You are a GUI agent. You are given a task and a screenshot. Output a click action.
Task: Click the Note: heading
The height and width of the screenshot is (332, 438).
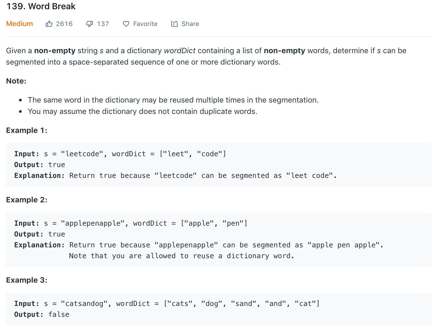[x=16, y=81]
